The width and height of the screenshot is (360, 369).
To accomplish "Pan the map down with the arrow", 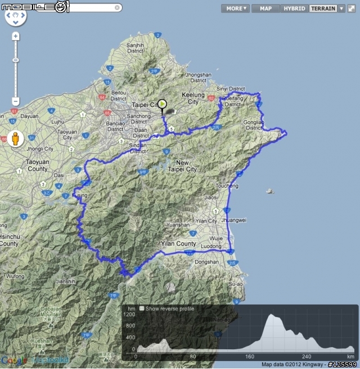I will [x=16, y=23].
